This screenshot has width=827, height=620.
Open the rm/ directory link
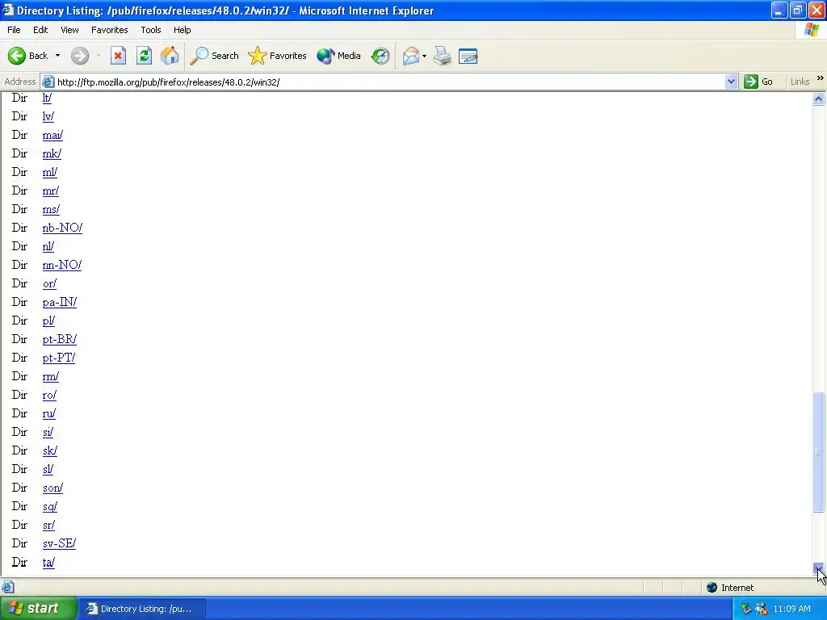[51, 376]
